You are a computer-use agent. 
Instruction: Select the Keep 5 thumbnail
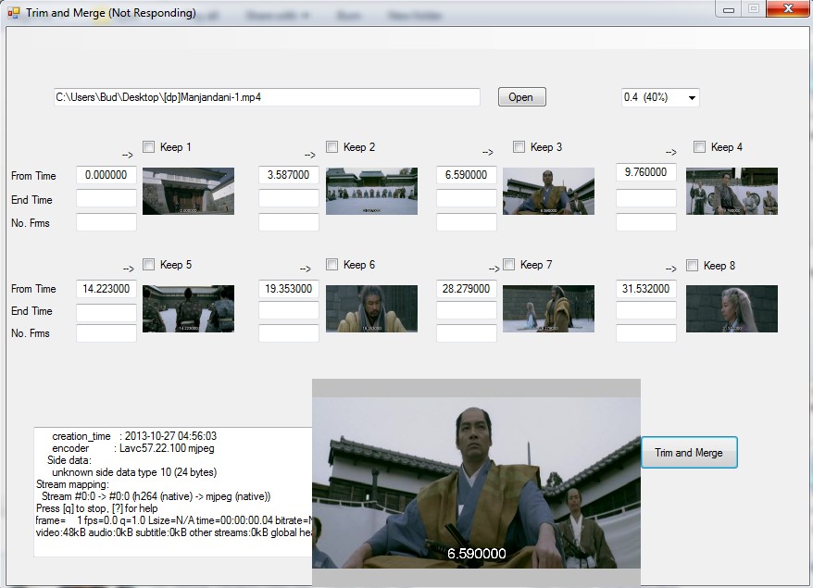(188, 308)
